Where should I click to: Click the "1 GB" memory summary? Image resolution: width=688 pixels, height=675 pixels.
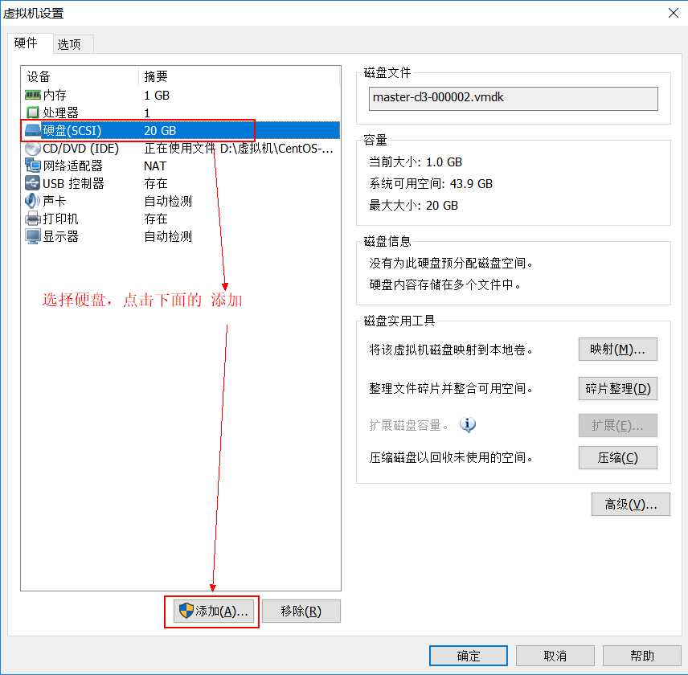157,95
